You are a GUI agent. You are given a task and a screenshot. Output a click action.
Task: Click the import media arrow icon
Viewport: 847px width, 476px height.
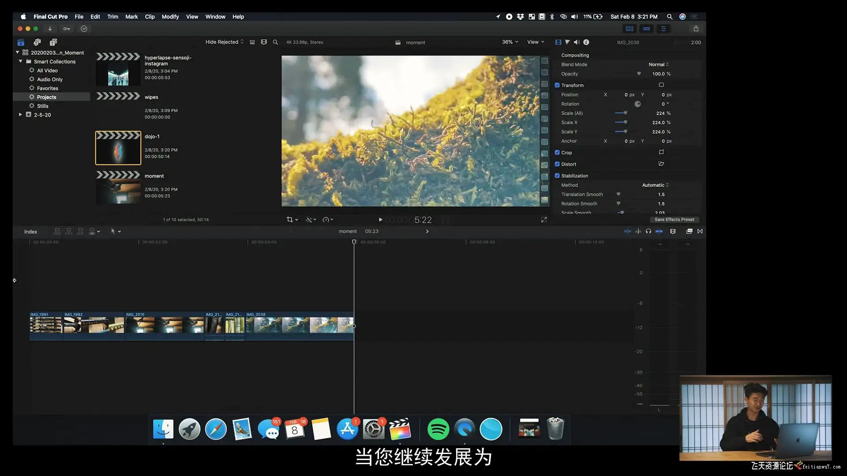tap(50, 29)
